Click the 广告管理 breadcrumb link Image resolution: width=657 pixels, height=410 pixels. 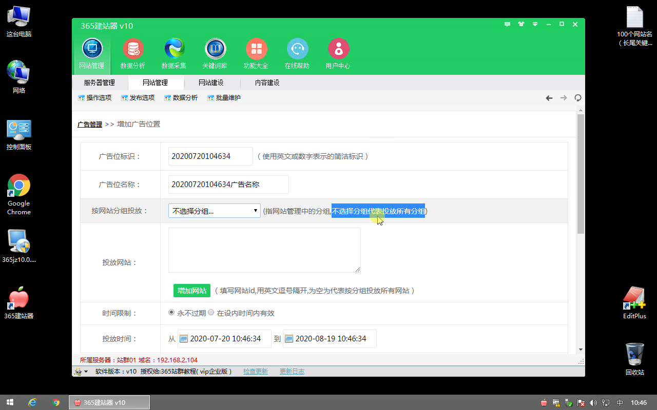tap(90, 124)
